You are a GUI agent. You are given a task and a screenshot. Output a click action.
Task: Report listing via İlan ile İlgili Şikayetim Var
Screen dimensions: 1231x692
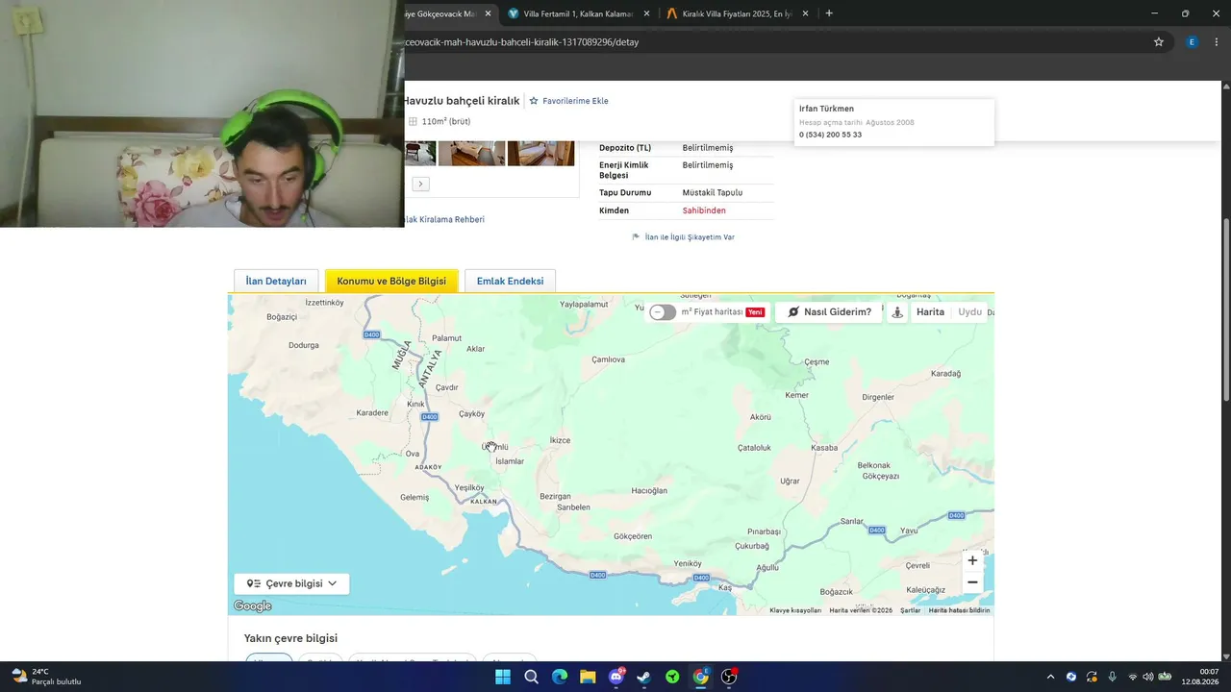(x=684, y=237)
